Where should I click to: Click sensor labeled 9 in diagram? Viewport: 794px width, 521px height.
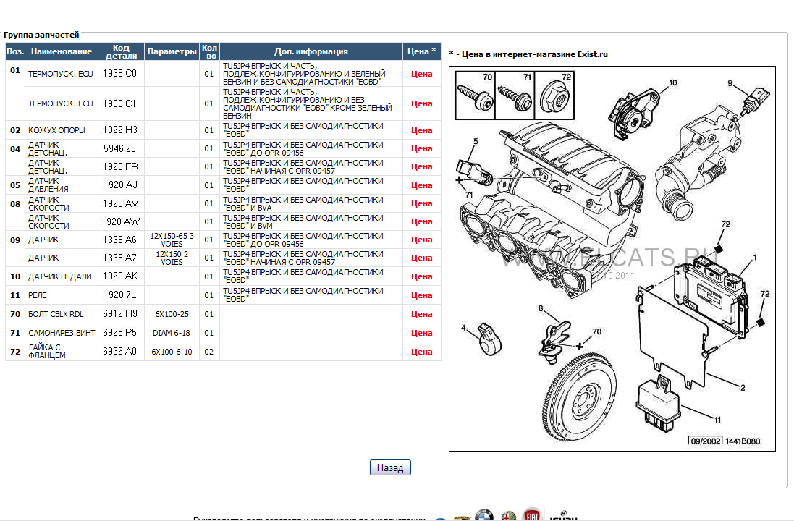click(756, 101)
